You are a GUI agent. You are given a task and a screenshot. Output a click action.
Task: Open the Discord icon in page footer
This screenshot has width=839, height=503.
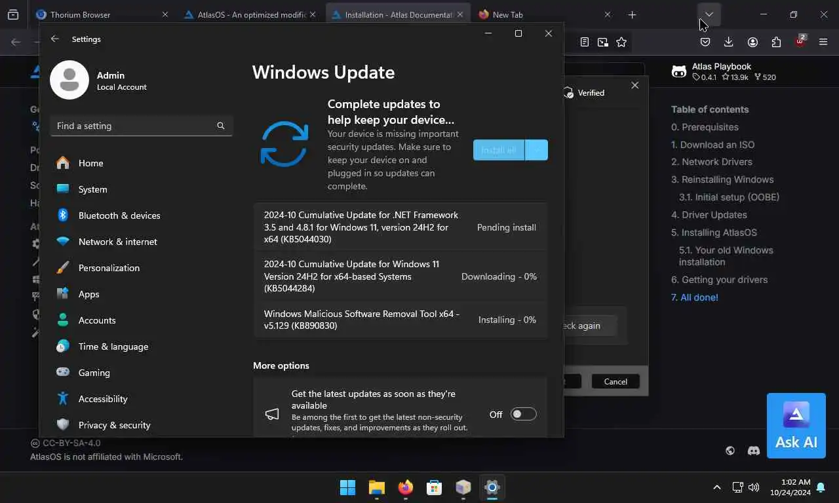pos(754,451)
